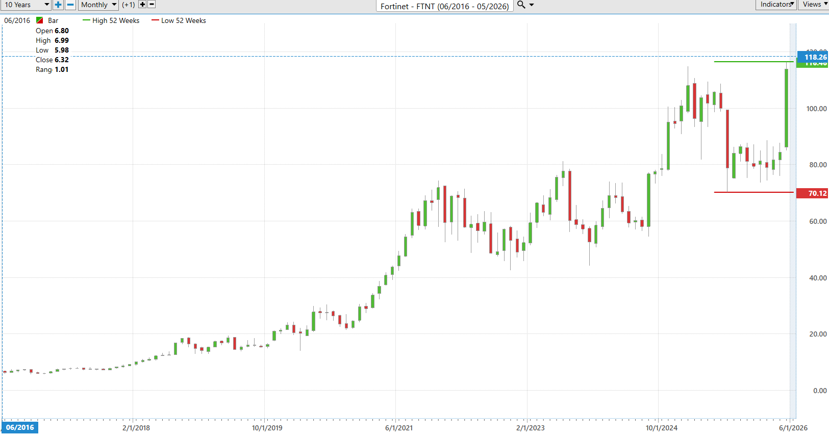
Task: Click the Bar series color swatch in legend
Action: 39,20
